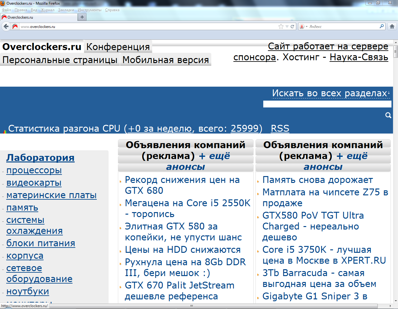Open 'Рекорд снижения цен на GTX 680'
Image resolution: width=398 pixels, height=309 pixels.
[182, 185]
